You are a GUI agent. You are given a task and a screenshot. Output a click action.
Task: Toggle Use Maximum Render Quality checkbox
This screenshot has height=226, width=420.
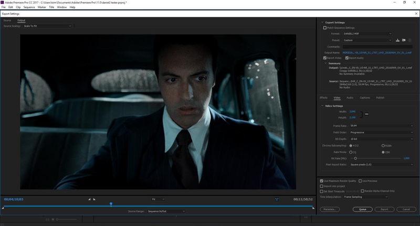click(x=321, y=181)
